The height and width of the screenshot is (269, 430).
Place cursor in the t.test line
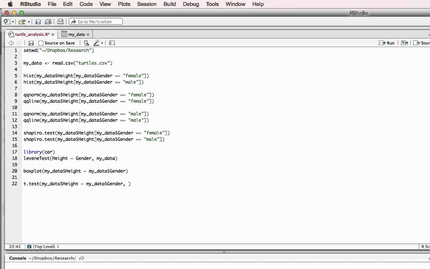click(x=77, y=184)
